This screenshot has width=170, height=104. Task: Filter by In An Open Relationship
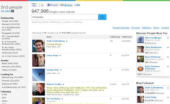12,48
